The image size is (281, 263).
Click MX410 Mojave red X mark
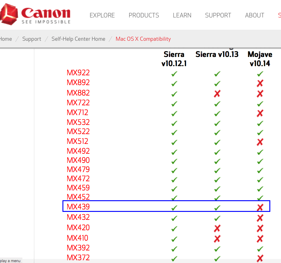pos(260,239)
